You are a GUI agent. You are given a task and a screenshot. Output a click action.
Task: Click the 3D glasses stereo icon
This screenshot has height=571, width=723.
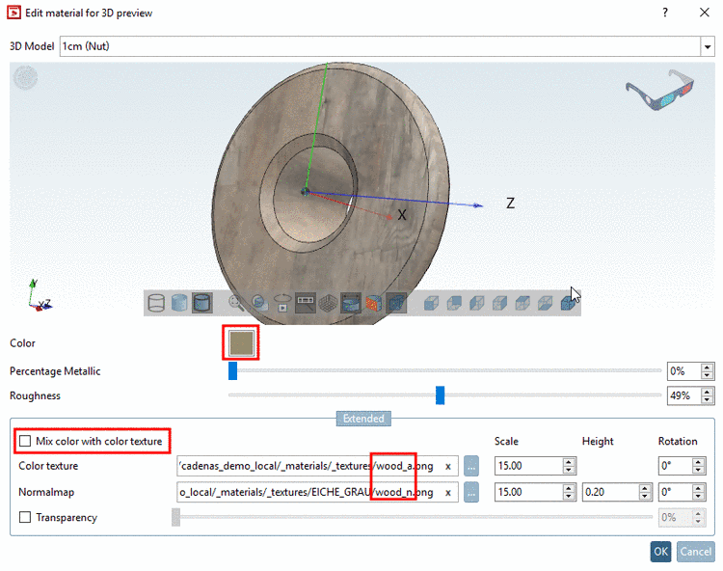pyautogui.click(x=659, y=89)
